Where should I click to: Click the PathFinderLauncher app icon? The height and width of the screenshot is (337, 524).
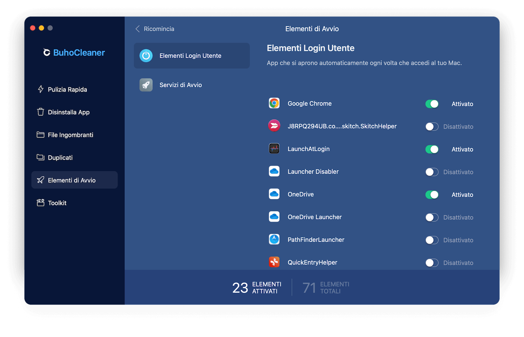(274, 239)
